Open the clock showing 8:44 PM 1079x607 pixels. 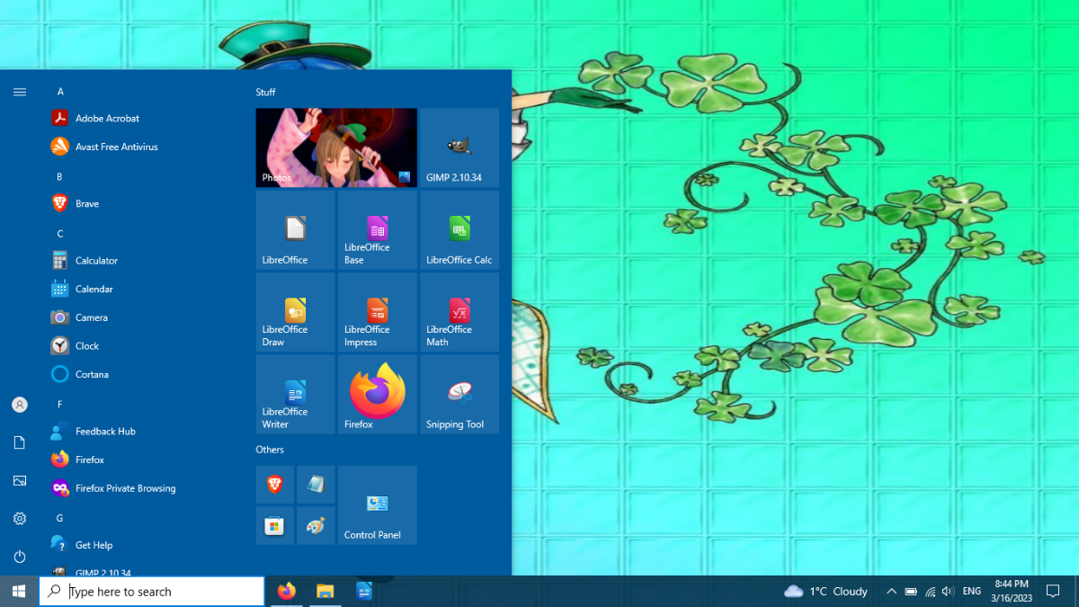click(x=1012, y=591)
